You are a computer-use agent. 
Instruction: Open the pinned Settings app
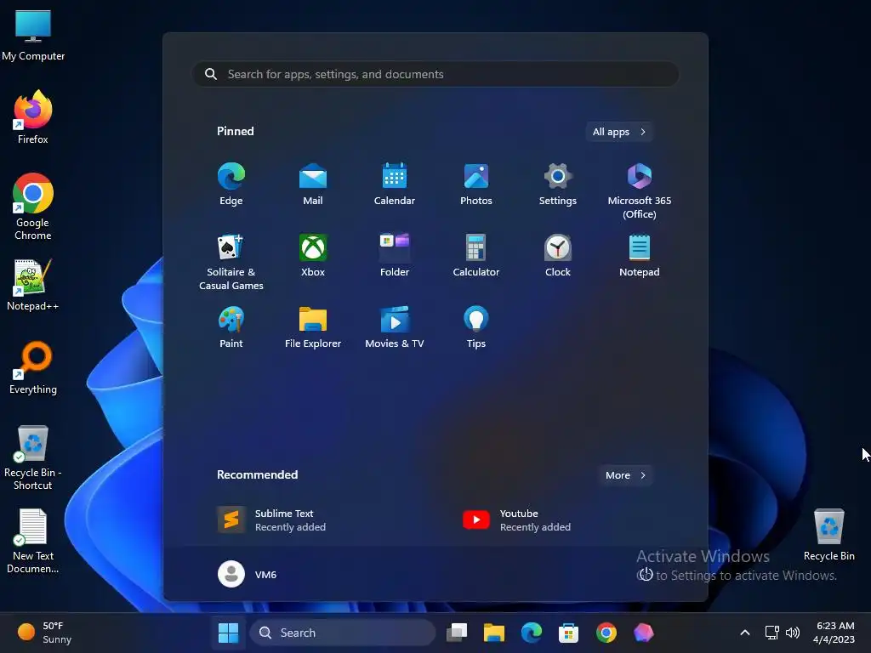558,185
